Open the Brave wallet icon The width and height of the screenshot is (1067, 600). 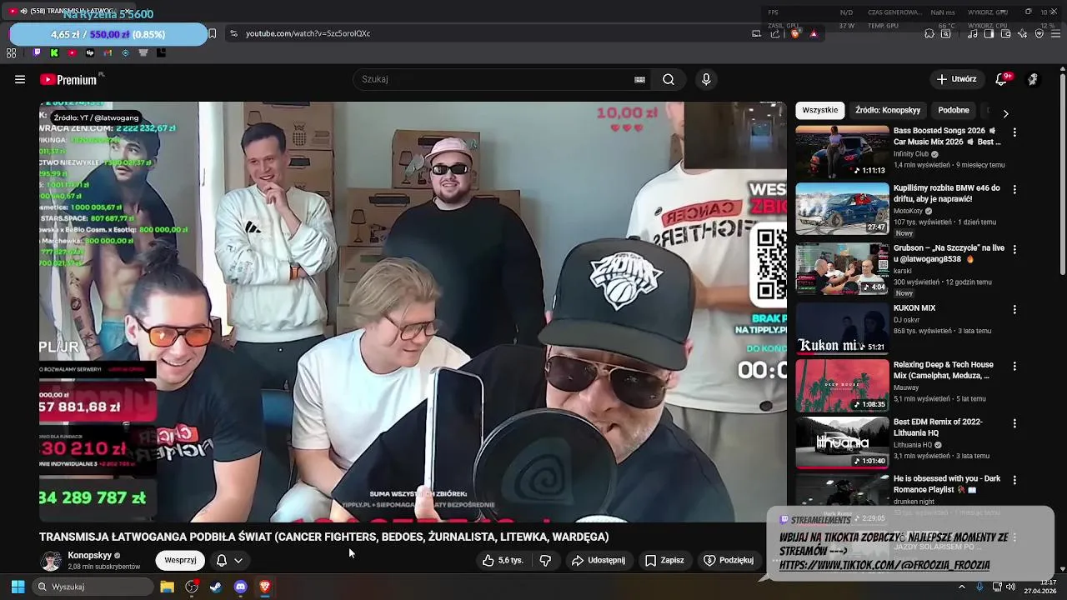click(x=1006, y=33)
